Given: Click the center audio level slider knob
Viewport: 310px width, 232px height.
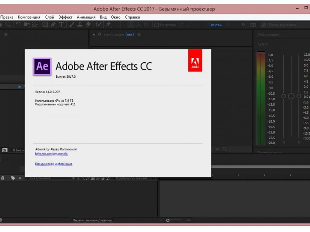Looking at the screenshot, I should coord(291,96).
